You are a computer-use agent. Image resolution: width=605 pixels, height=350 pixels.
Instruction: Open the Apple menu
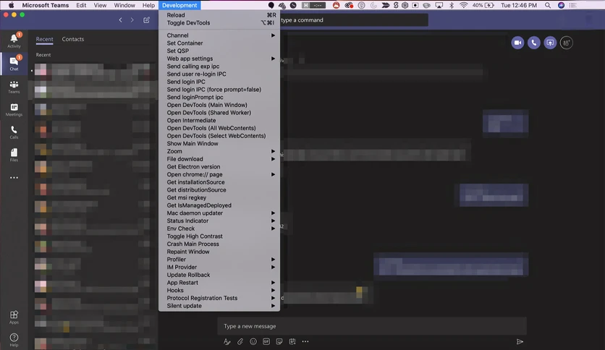click(12, 5)
